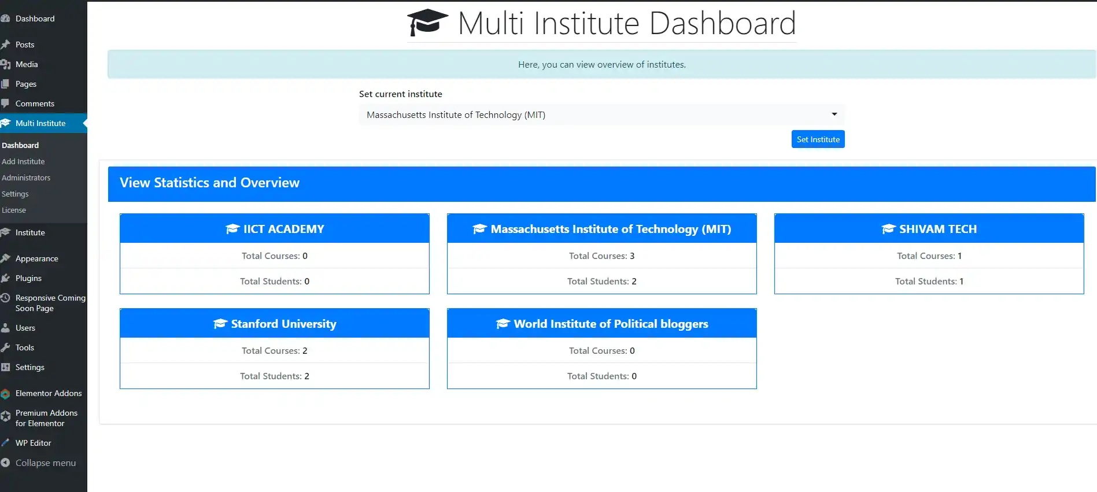Click Total Courses: 3 on MIT card
Screen dimensions: 1097x492
tap(602, 256)
